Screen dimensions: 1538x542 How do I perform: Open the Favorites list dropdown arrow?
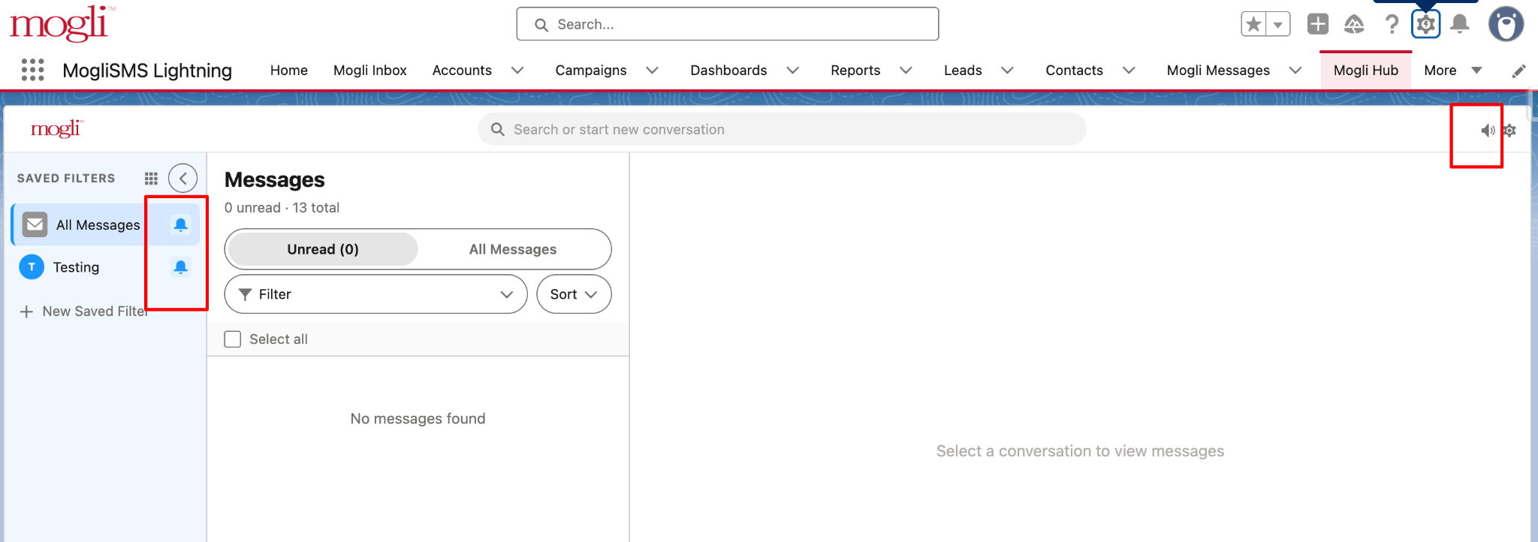(1278, 24)
